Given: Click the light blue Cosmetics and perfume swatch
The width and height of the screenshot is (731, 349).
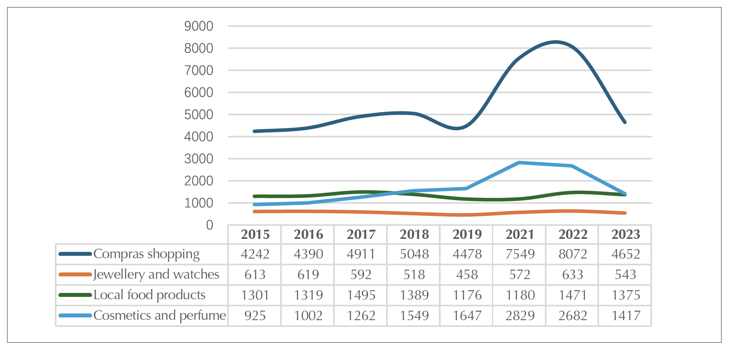Looking at the screenshot, I should coord(75,315).
